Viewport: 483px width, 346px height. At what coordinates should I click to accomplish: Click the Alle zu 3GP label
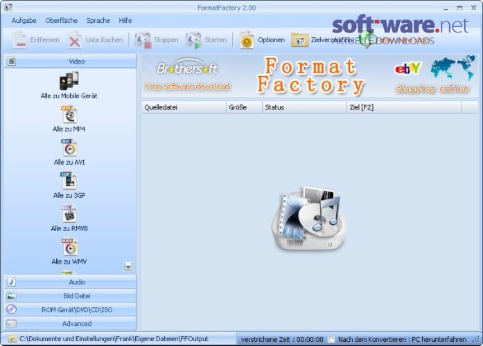click(69, 196)
